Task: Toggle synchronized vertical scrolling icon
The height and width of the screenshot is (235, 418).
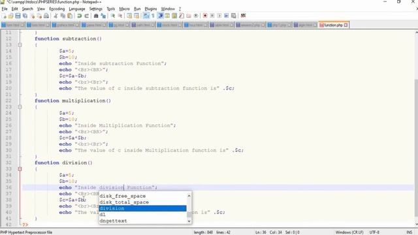Action: click(x=129, y=16)
